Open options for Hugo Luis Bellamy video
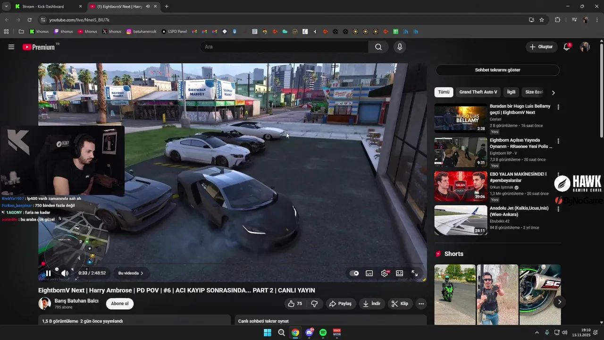This screenshot has height=340, width=604. click(x=558, y=107)
